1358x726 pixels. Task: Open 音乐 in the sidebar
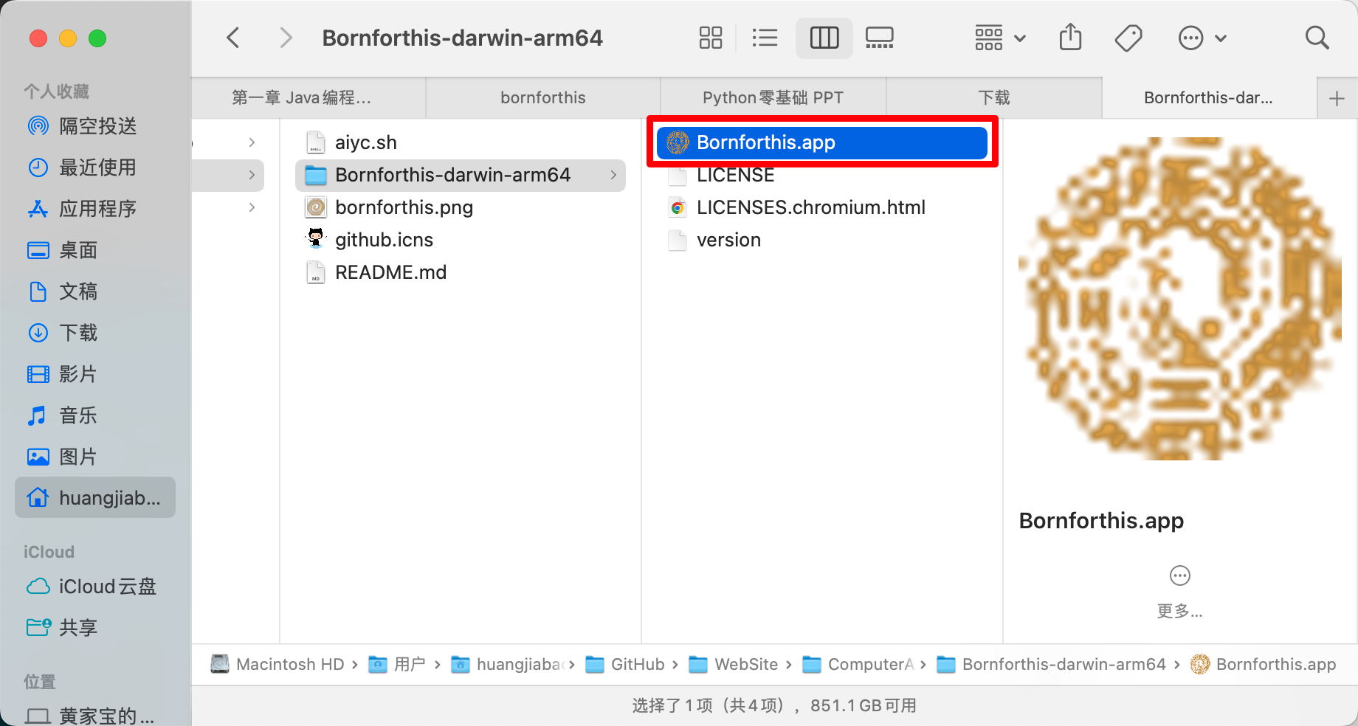[x=95, y=415]
